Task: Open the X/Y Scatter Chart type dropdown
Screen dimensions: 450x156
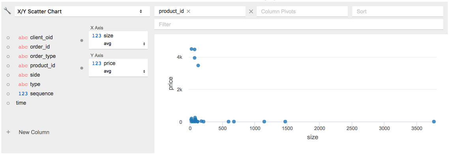Action: [x=82, y=11]
